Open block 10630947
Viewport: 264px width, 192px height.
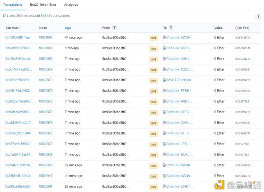[45, 176]
